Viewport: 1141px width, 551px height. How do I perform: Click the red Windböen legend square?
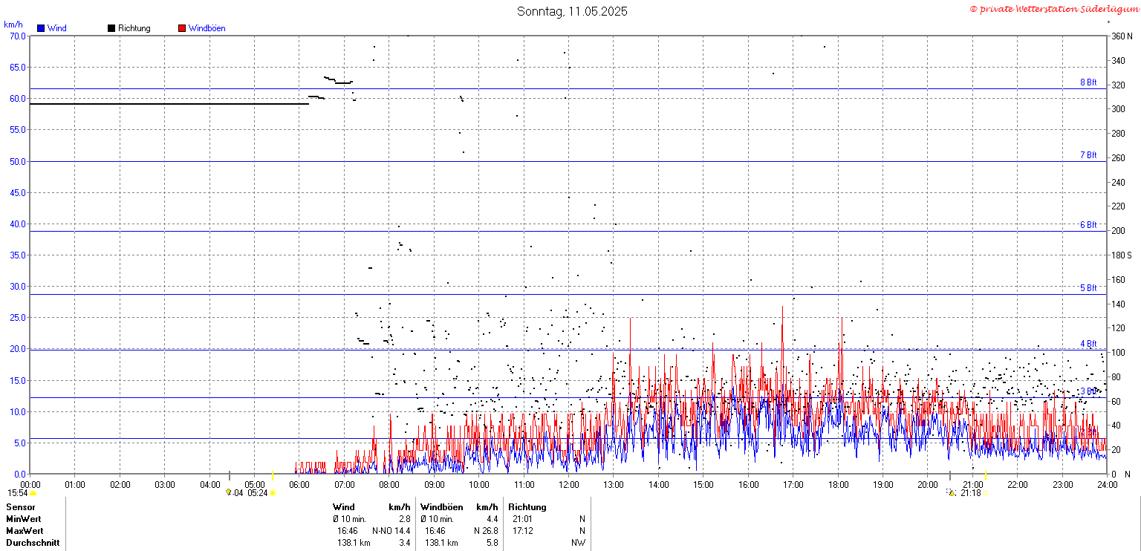182,28
